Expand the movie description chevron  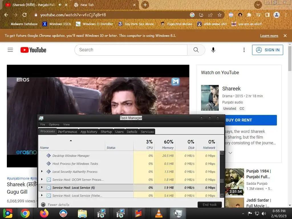[230, 153]
